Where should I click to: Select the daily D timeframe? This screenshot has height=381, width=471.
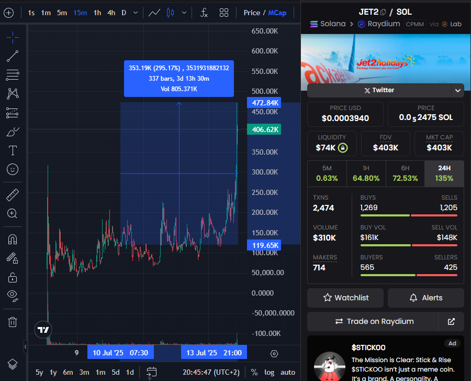[124, 13]
